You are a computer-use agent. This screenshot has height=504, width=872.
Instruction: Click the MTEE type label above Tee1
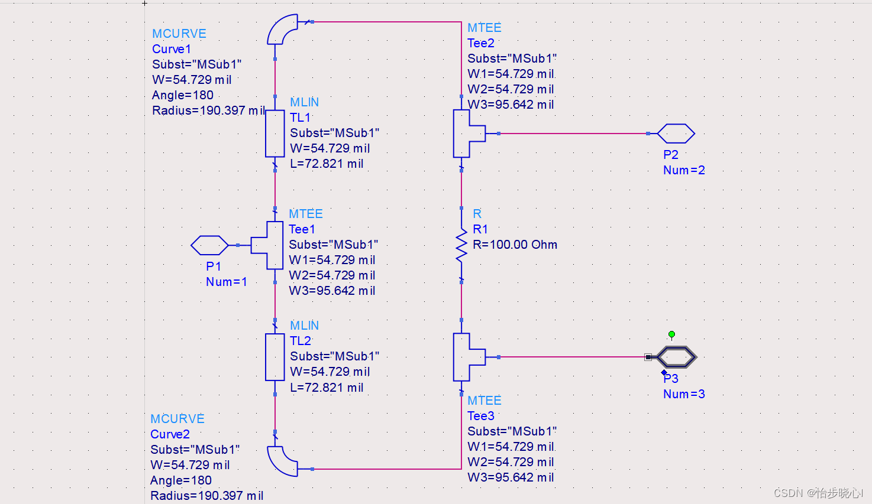(306, 214)
